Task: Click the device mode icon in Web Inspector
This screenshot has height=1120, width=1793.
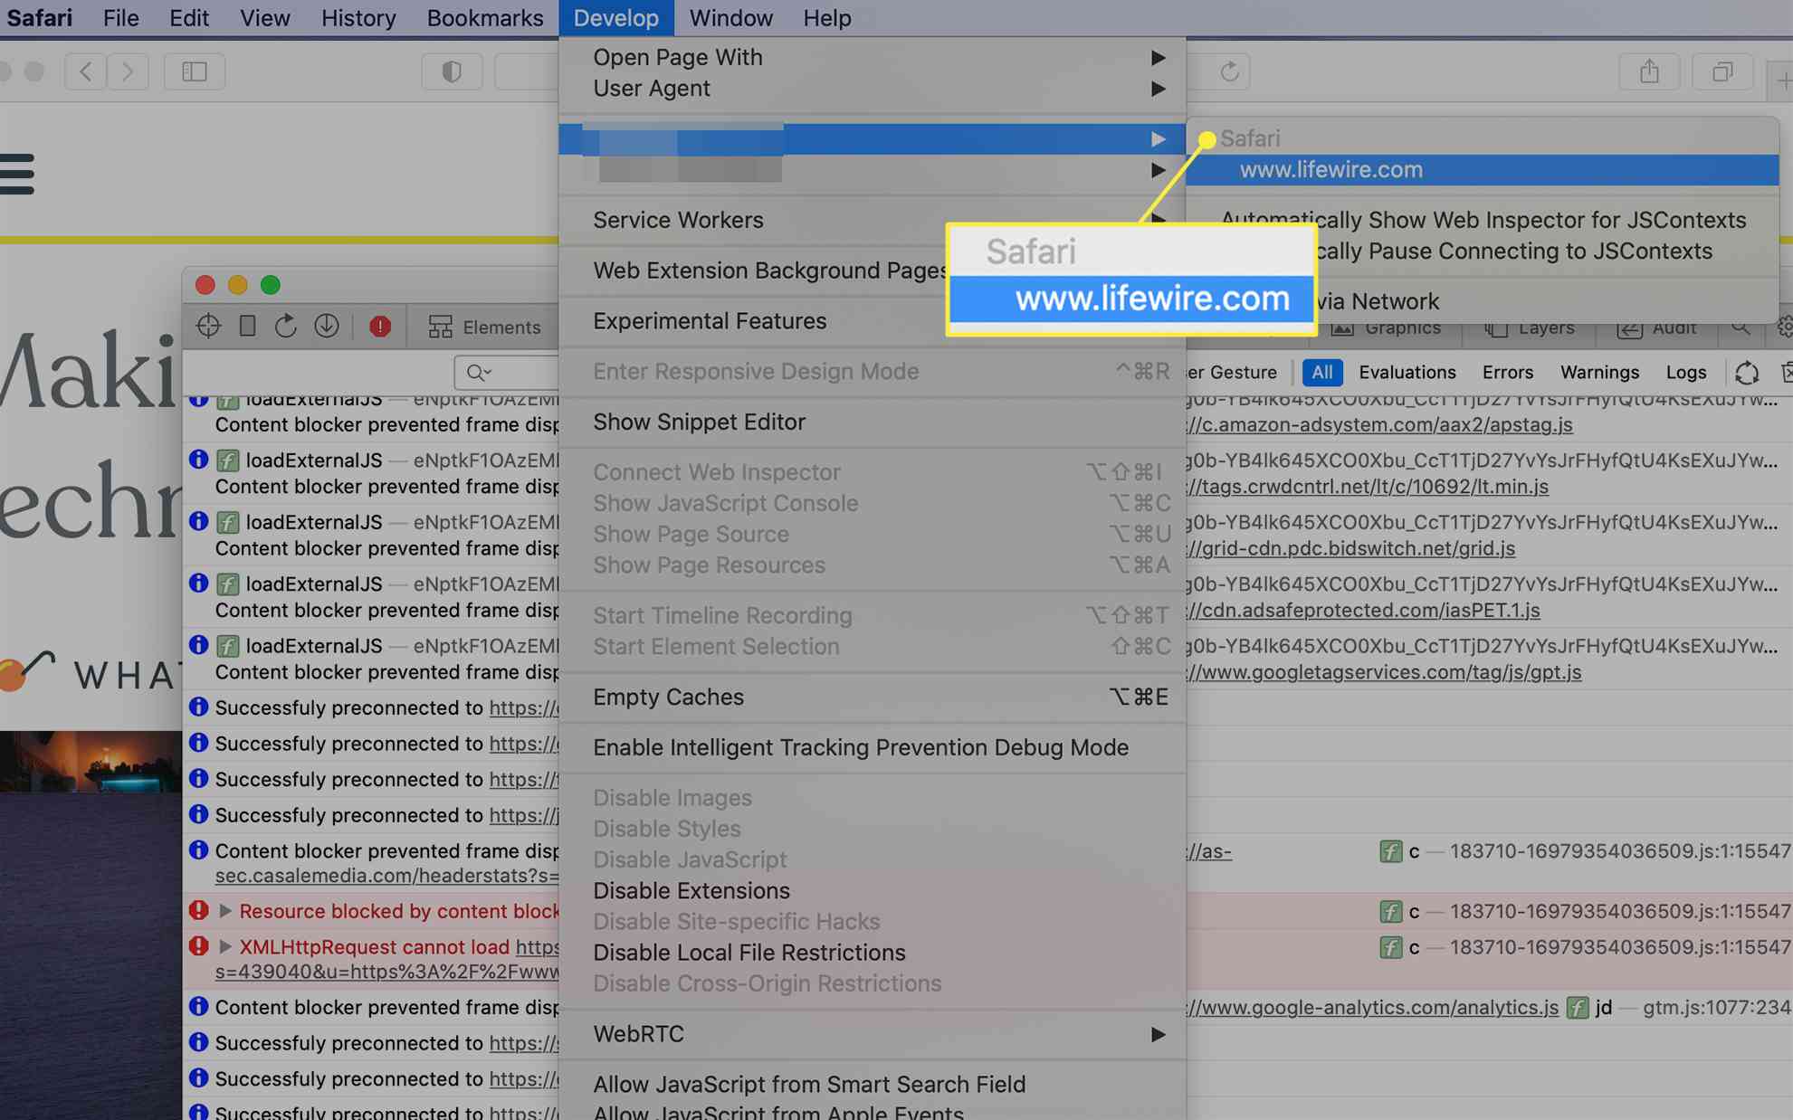Action: 247,326
